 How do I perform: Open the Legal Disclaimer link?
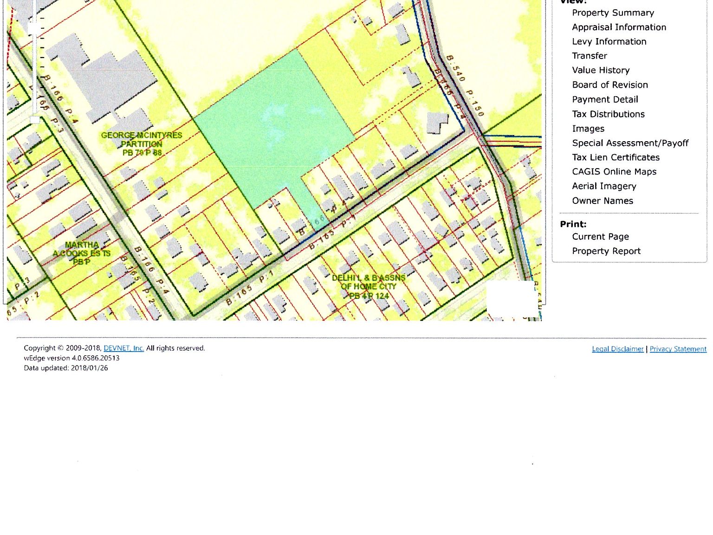click(x=617, y=349)
